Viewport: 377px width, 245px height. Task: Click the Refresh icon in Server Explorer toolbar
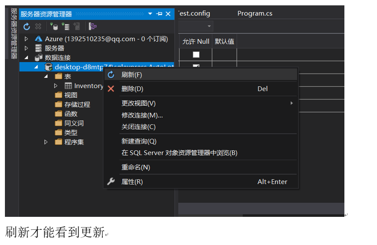26,26
